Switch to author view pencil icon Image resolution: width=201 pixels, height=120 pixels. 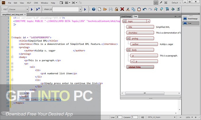pos(161,3)
